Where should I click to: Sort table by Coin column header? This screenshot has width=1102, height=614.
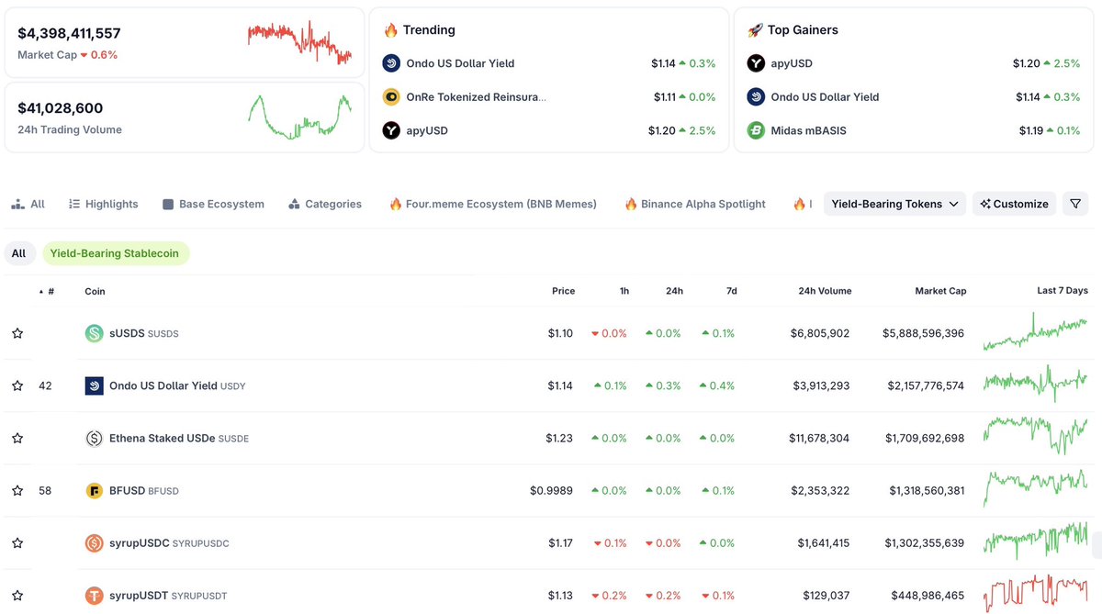point(95,291)
